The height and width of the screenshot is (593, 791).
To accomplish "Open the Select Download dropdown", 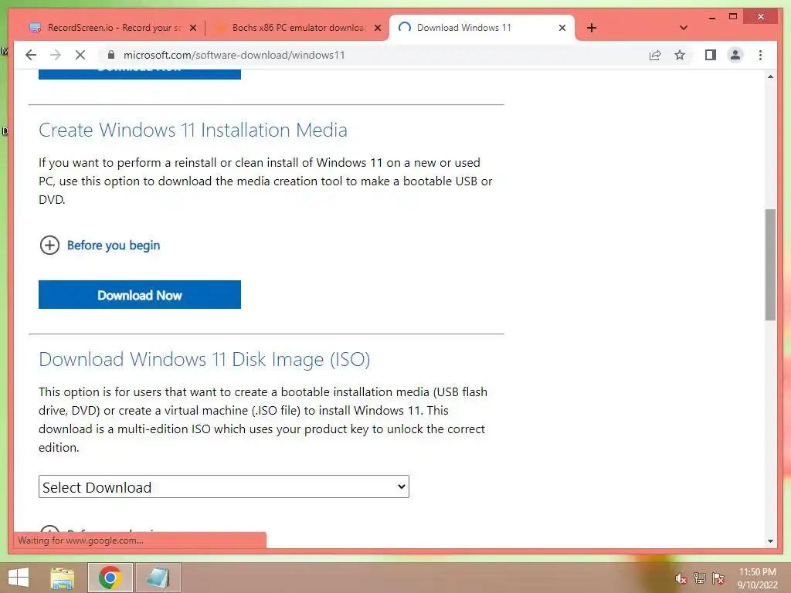I will tap(224, 486).
